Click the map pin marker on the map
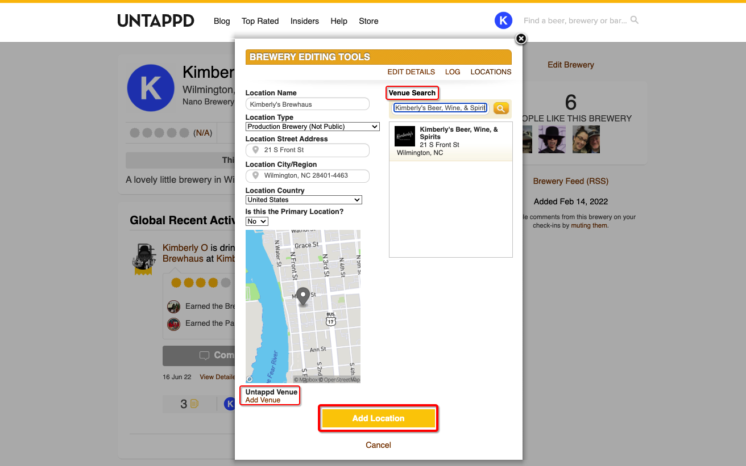This screenshot has width=746, height=466. click(304, 296)
